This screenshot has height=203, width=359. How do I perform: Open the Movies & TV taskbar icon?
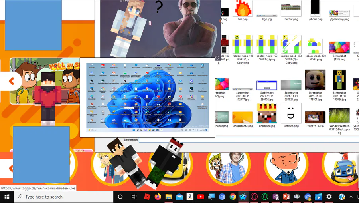[318, 197]
